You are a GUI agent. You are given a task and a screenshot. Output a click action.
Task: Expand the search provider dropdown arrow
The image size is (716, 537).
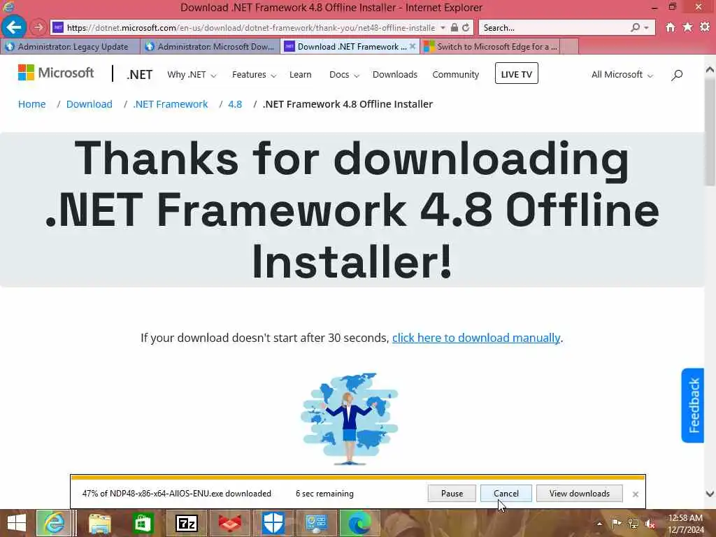(646, 28)
